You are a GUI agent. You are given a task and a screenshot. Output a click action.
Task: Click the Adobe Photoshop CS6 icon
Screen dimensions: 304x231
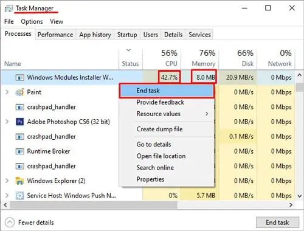(19, 122)
